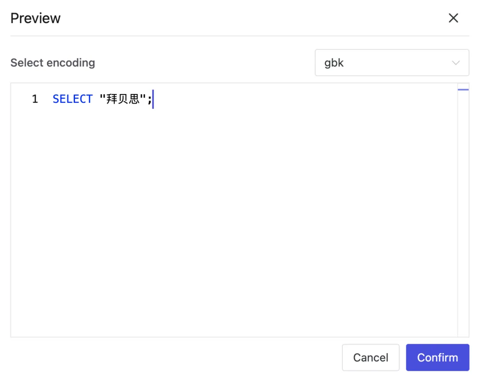Click the SELECT keyword in the code
The width and height of the screenshot is (479, 381).
pyautogui.click(x=72, y=98)
